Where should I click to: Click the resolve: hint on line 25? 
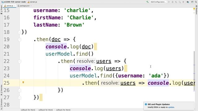tap(110, 83)
